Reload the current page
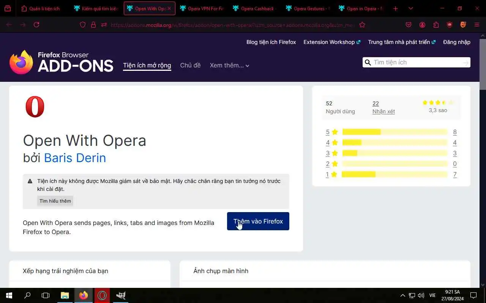 coord(36,25)
